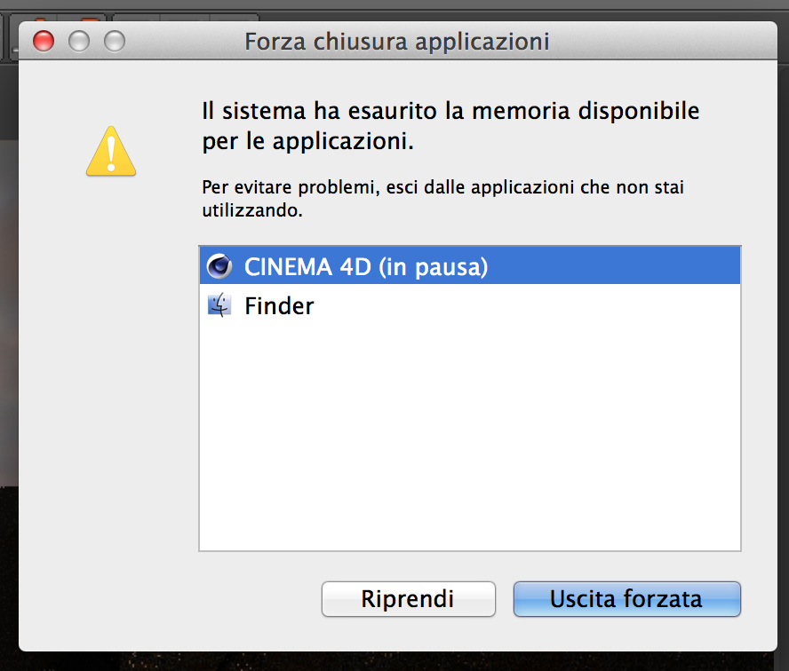The height and width of the screenshot is (671, 789).
Task: Force quit with the Uscita forzata button
Action: click(x=626, y=598)
